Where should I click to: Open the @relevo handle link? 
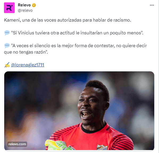click(x=25, y=10)
